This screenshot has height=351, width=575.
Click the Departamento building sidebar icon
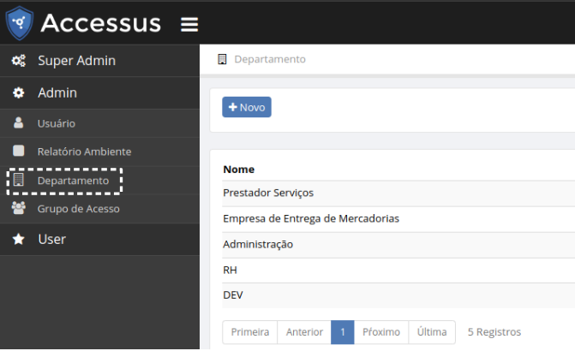coord(18,181)
